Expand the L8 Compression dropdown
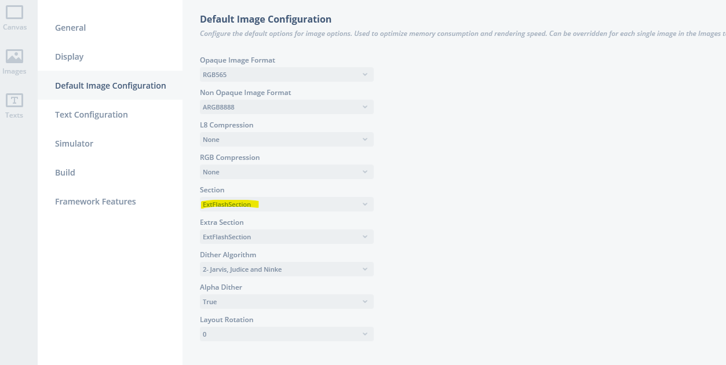This screenshot has width=726, height=365. pyautogui.click(x=286, y=140)
